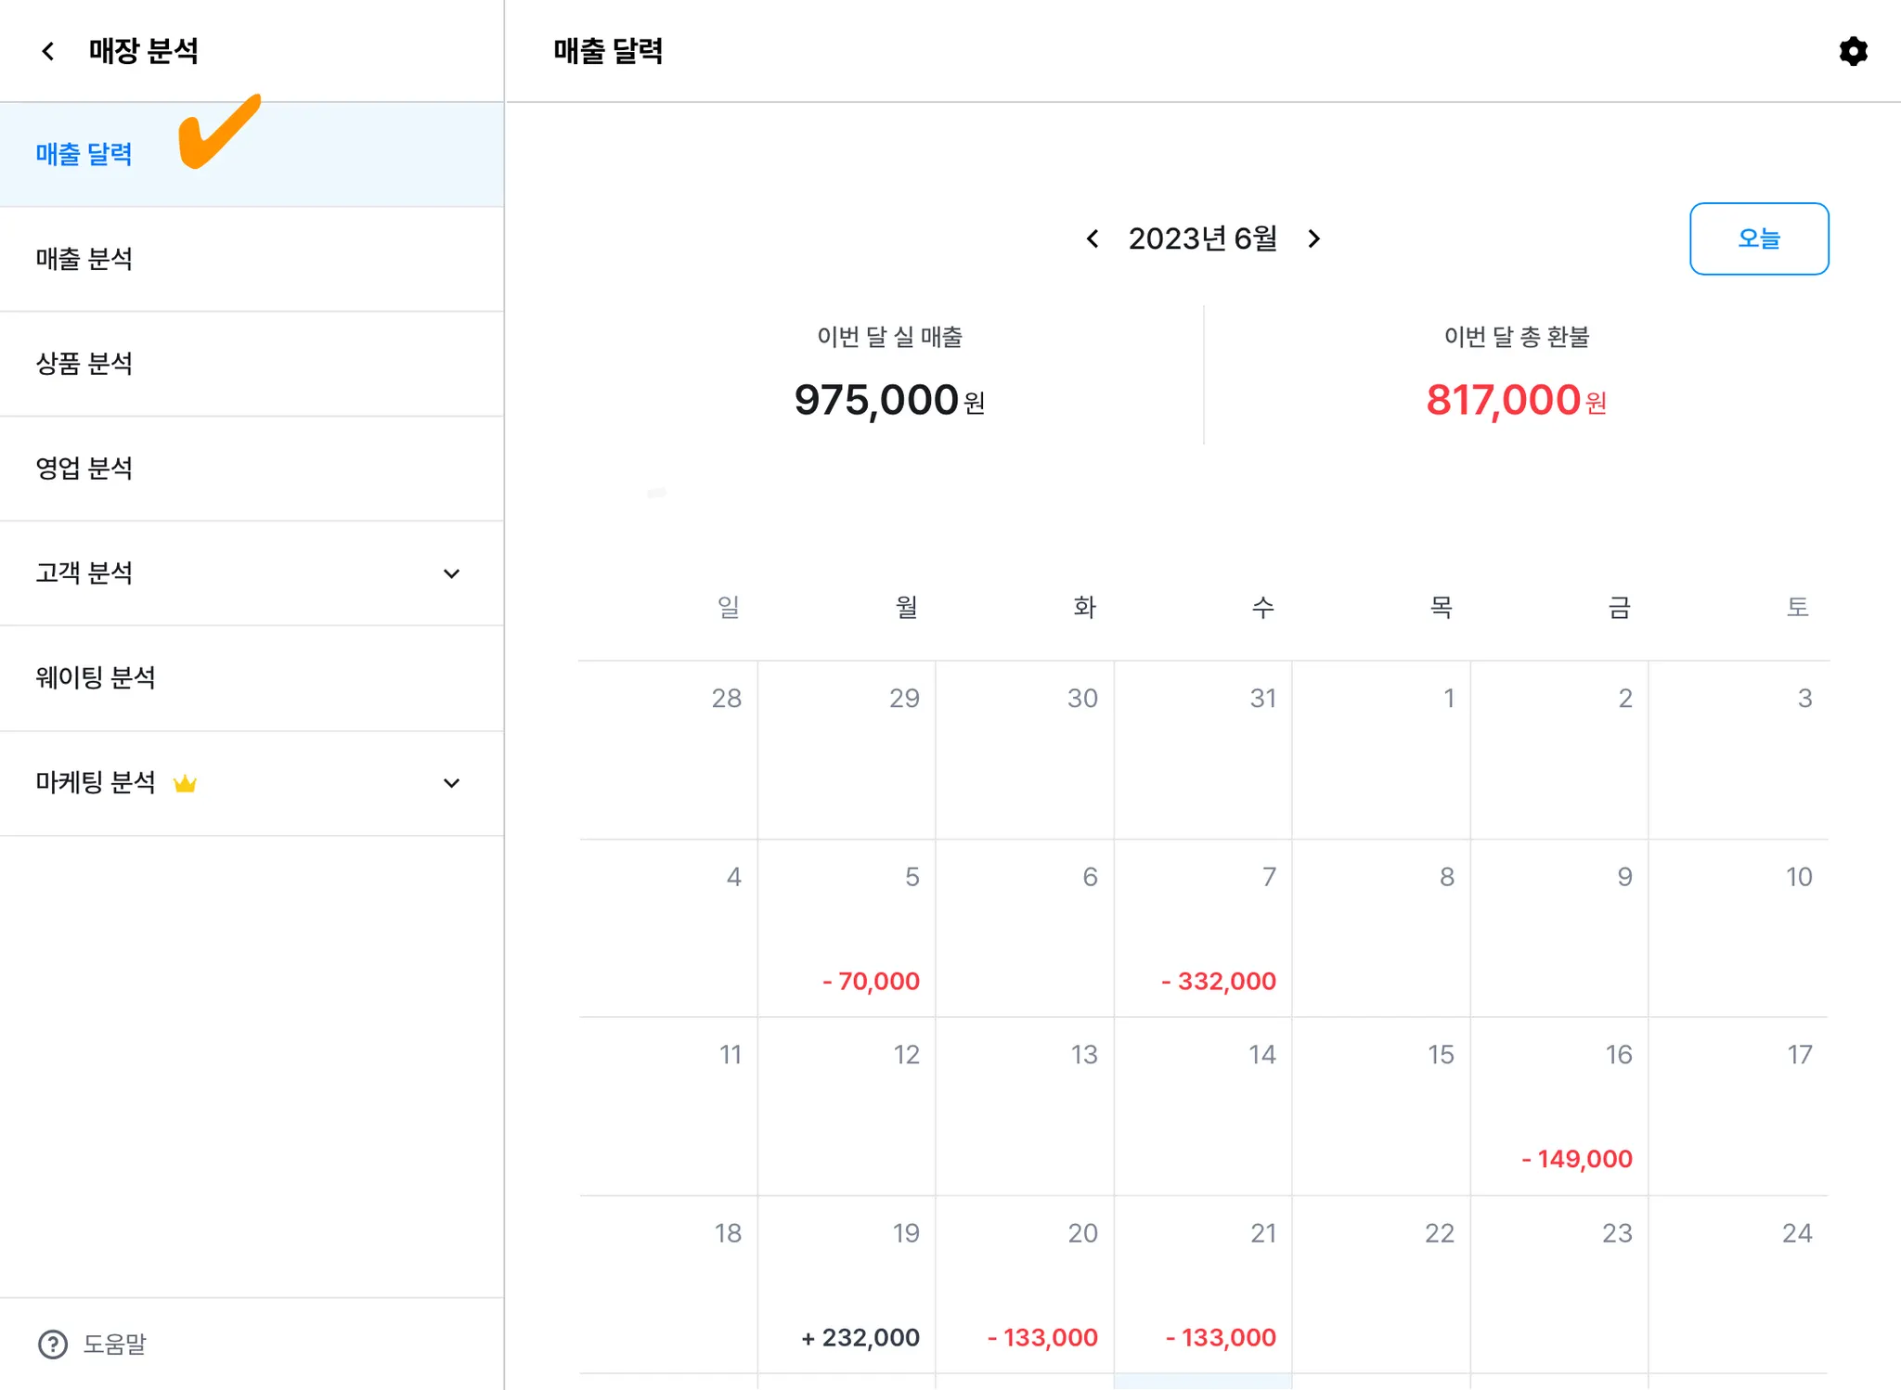
Task: Click the 오늘 button
Action: (x=1758, y=239)
